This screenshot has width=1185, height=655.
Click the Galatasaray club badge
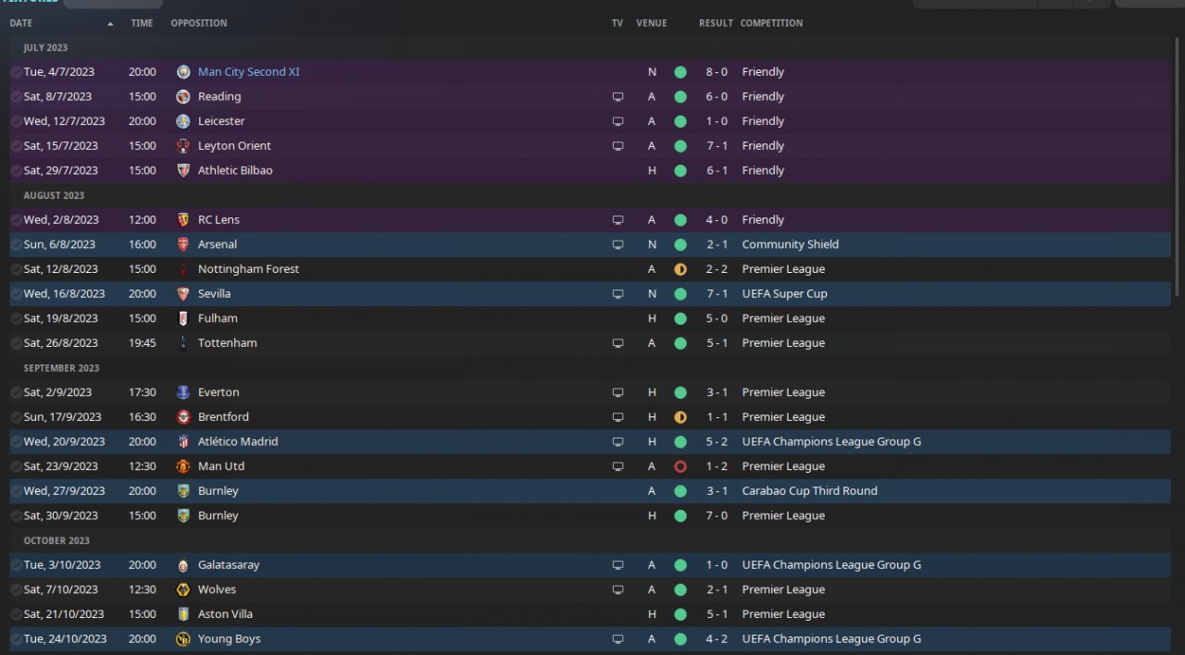[x=183, y=565]
